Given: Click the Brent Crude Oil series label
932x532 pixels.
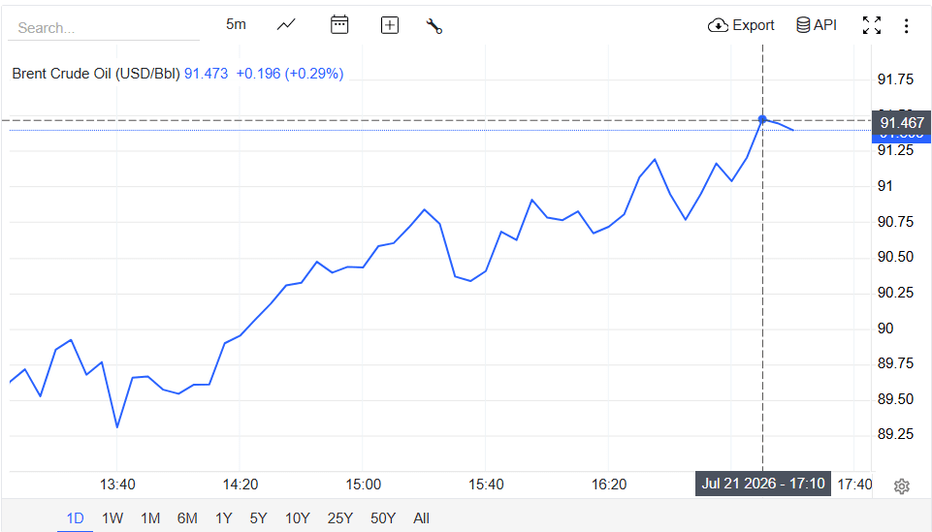Looking at the screenshot, I should click(x=96, y=74).
